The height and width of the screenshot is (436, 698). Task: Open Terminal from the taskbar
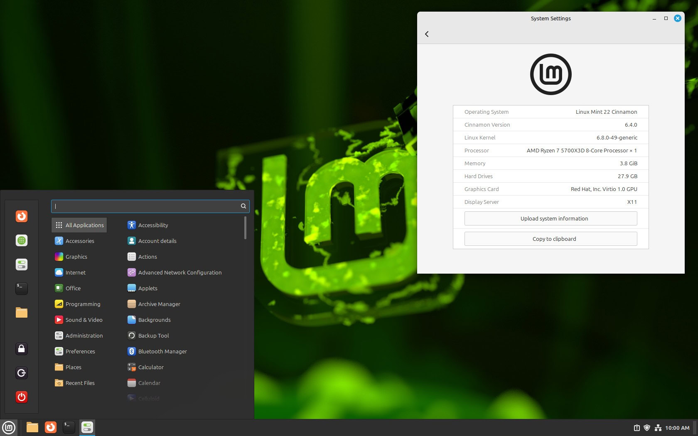pyautogui.click(x=69, y=427)
